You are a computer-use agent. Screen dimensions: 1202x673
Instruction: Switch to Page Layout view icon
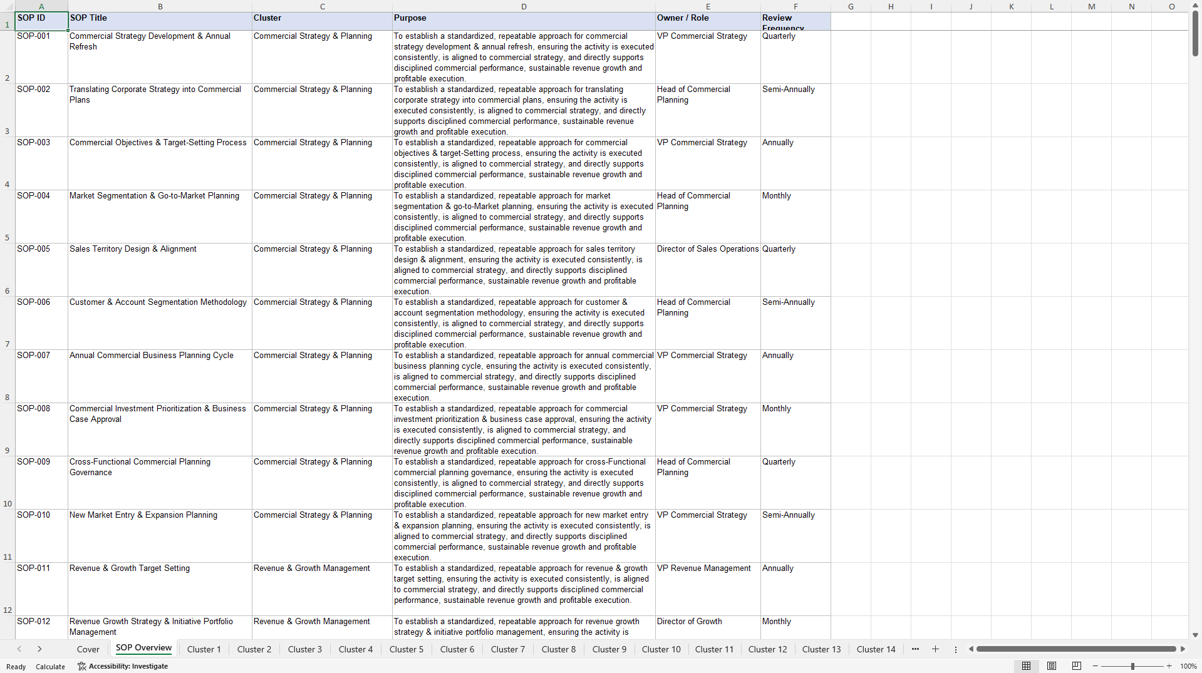click(x=1052, y=666)
